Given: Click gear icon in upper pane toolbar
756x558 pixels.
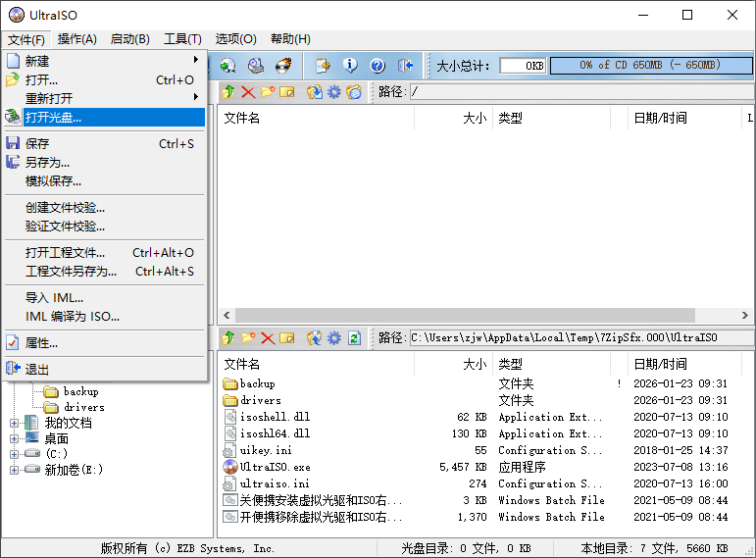Looking at the screenshot, I should [334, 91].
